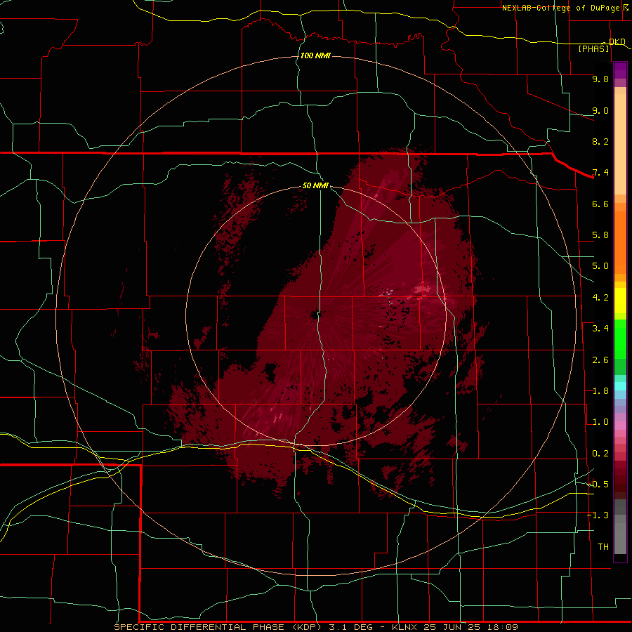Pick the gray swatch at the legend bottom
This screenshot has height=632, width=632.
click(x=620, y=538)
